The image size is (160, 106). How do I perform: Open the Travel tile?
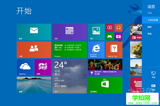(136, 68)
